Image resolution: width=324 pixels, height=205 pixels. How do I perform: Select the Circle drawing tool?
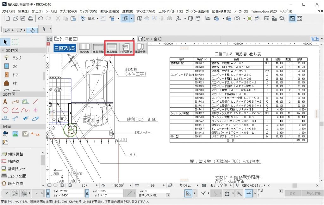[x=5, y=110]
